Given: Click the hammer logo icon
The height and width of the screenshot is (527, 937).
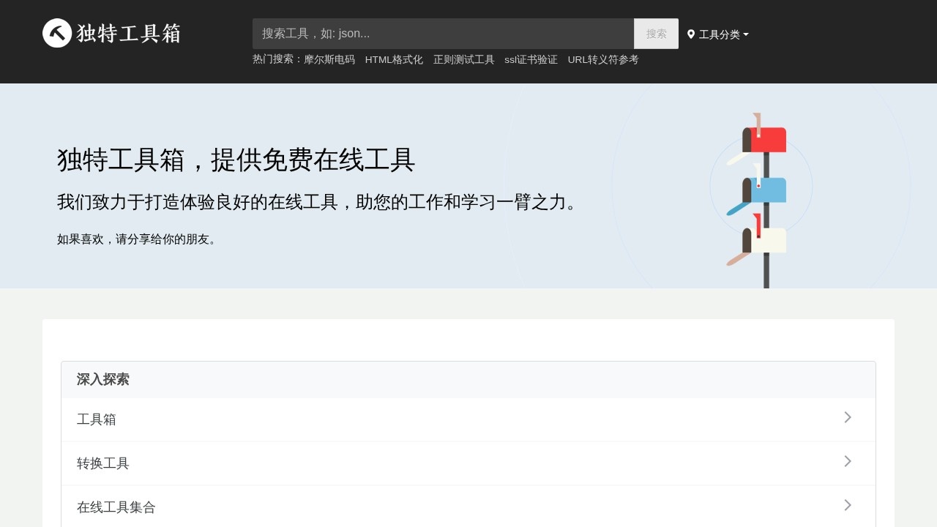Looking at the screenshot, I should 57,33.
